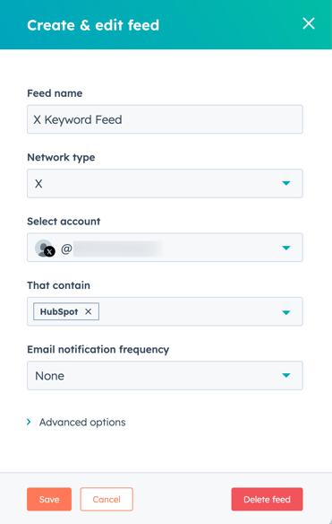The width and height of the screenshot is (332, 524).
Task: Click the blurred @ account handle
Action: [x=112, y=249]
